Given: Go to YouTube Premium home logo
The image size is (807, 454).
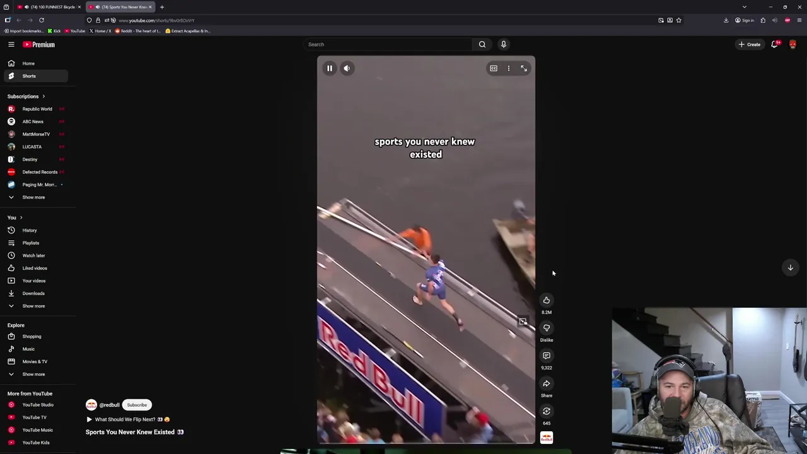Looking at the screenshot, I should [39, 44].
